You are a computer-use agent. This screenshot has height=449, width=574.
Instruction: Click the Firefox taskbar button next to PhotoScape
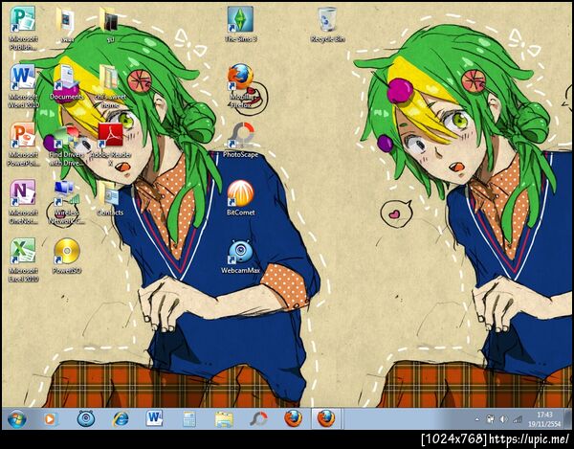(294, 418)
